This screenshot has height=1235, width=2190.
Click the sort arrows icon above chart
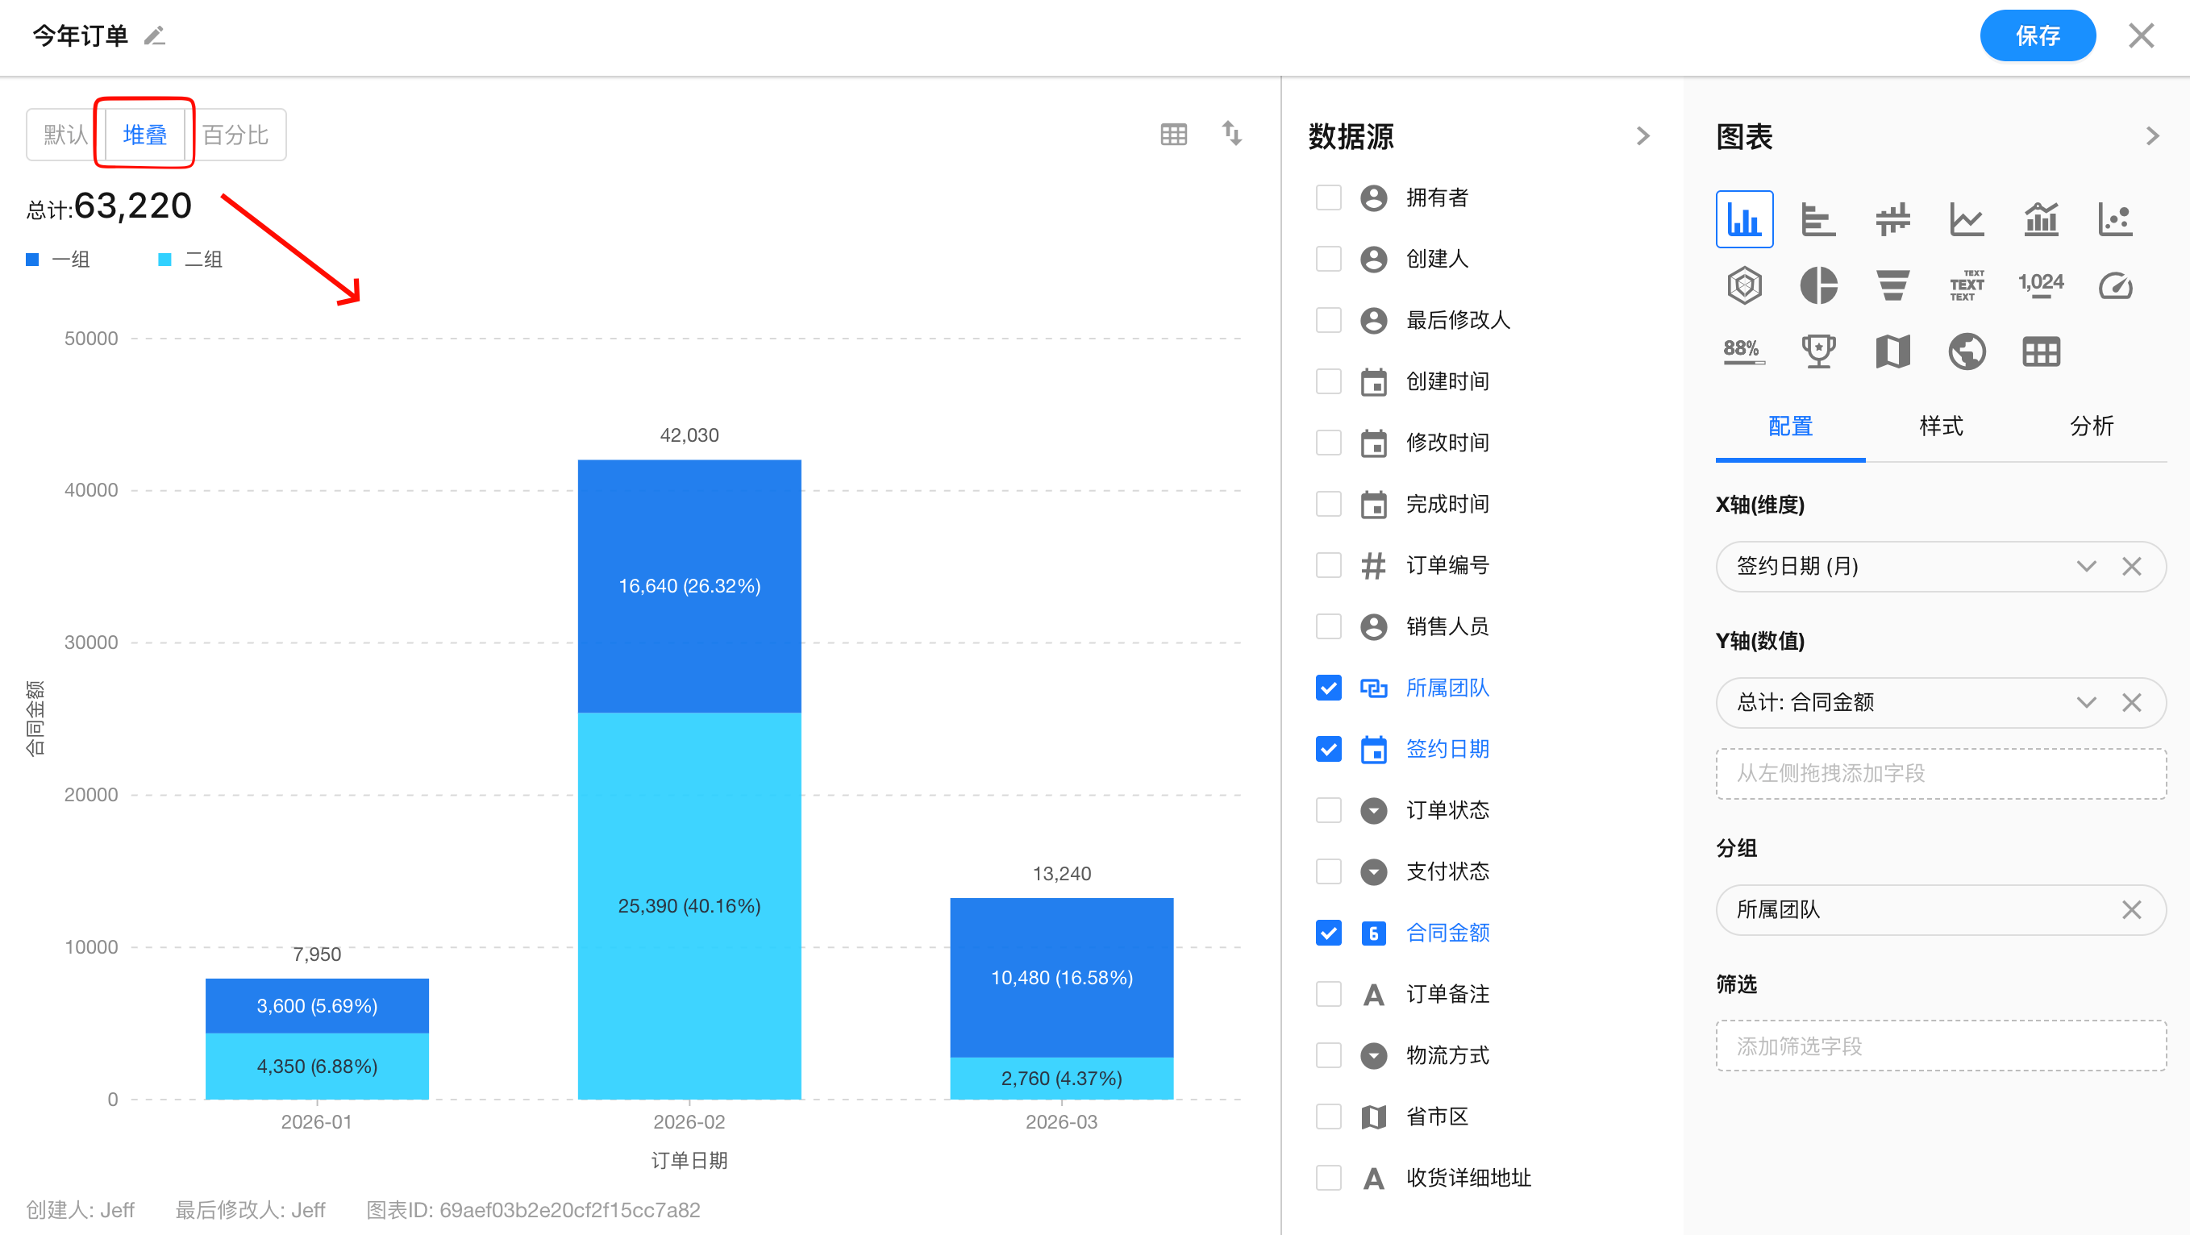coord(1231,134)
